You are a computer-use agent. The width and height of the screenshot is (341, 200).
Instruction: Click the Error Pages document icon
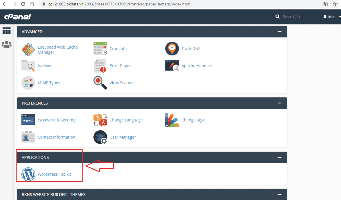(100, 66)
